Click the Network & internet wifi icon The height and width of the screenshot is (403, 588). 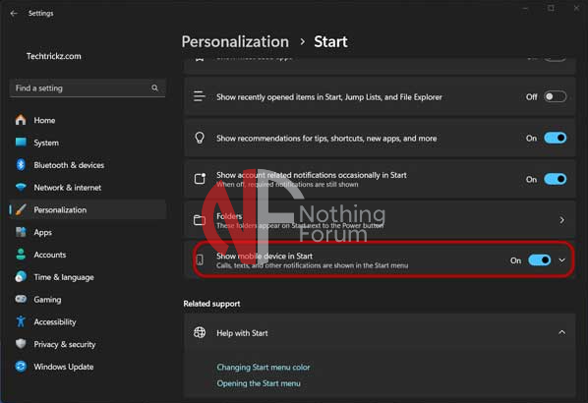21,187
